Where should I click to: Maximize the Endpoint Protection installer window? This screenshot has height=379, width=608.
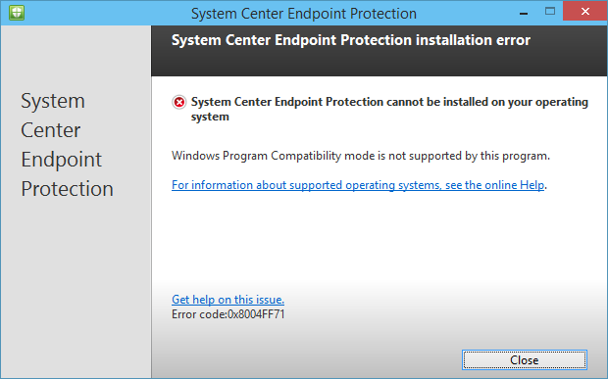pos(550,11)
